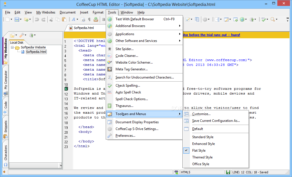Open Website Color Schemer tool
The height and width of the screenshot is (177, 292).
(x=134, y=62)
